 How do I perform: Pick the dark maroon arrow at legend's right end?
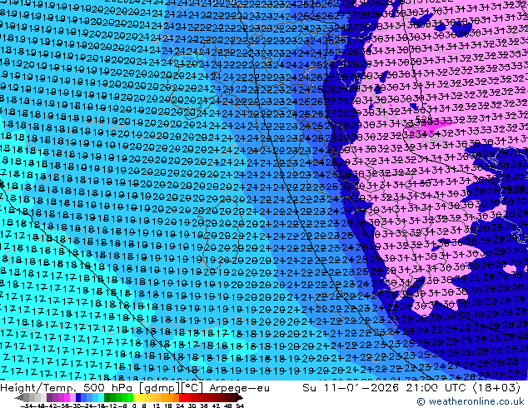239,398
